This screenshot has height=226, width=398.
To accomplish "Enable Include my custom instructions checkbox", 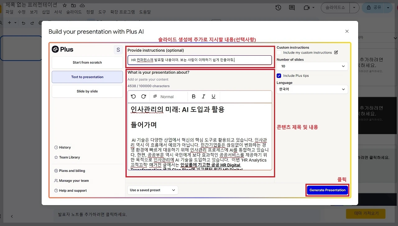I will coord(279,53).
